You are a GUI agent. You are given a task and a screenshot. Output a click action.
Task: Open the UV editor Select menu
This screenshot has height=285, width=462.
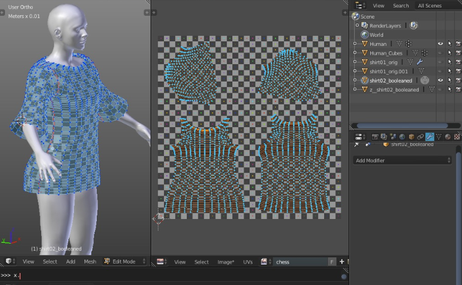[x=201, y=262]
